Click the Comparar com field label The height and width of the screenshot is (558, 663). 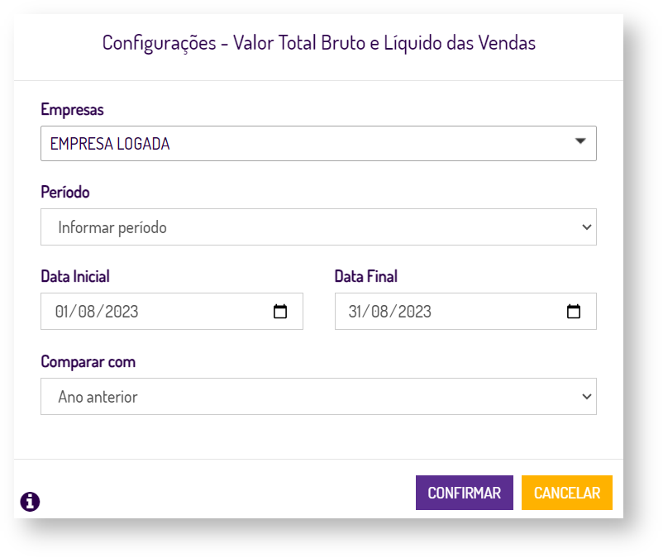tap(88, 362)
